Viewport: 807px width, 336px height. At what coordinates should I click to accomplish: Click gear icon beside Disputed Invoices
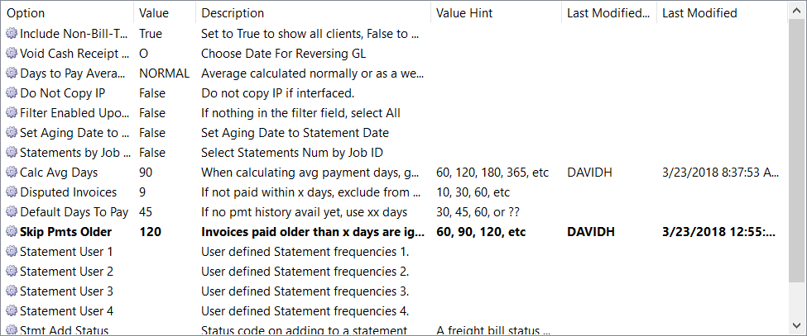click(x=12, y=192)
